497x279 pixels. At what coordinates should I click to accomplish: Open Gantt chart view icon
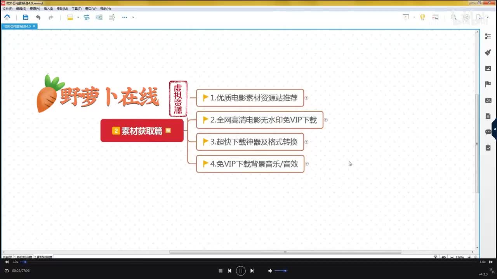(435, 17)
